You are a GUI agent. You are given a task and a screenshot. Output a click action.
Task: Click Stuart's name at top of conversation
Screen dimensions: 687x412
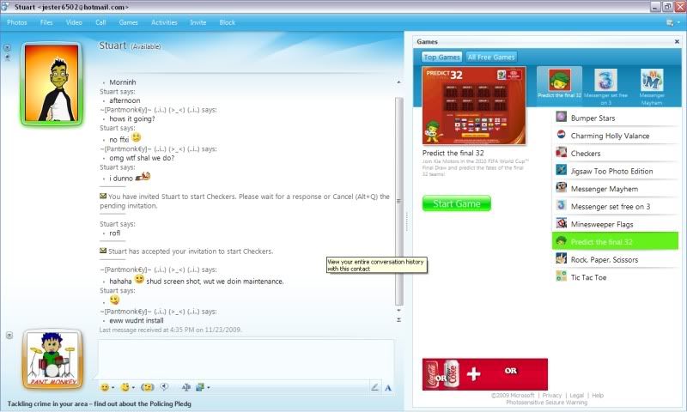point(112,45)
